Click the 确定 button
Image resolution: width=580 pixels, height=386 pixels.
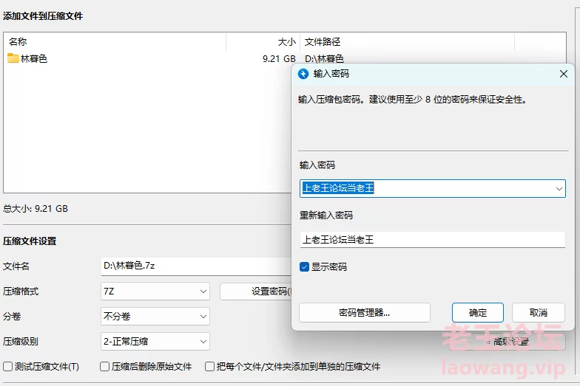[477, 313]
